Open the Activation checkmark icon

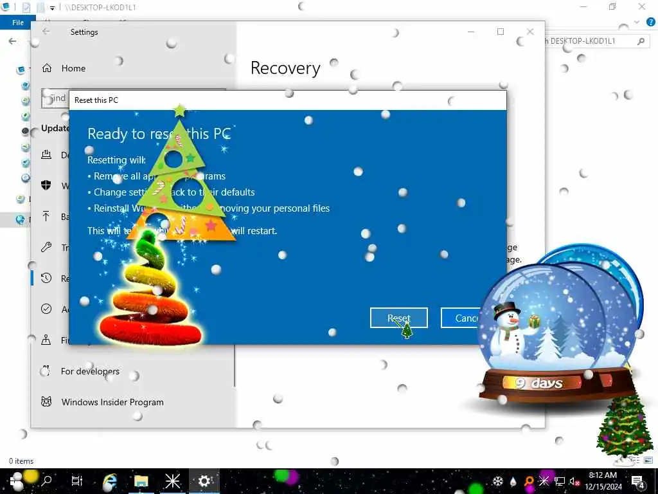point(46,309)
